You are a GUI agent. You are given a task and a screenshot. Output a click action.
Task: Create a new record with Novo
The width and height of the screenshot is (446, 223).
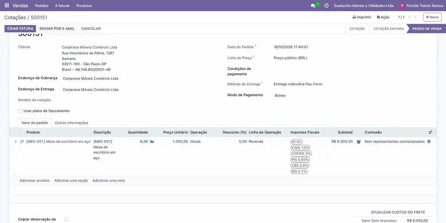432,17
